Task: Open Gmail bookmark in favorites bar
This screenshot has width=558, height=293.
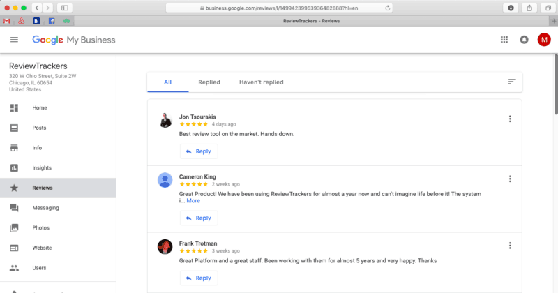Action: tap(6, 21)
